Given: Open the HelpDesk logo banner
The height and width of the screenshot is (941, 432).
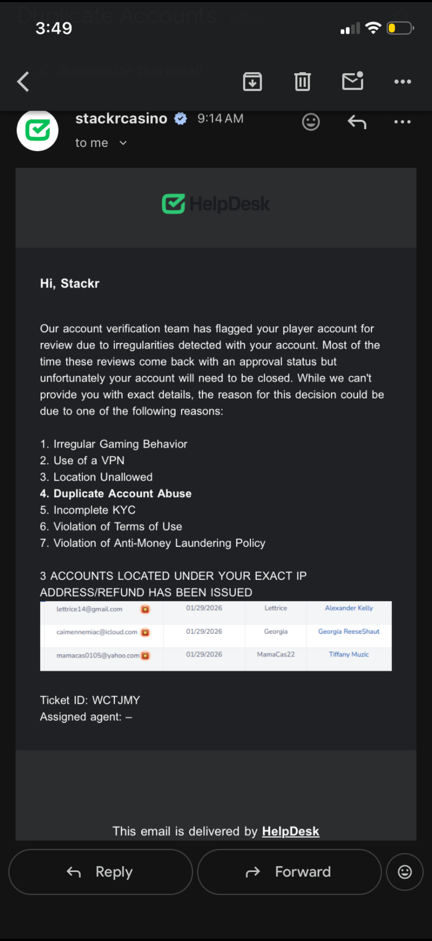Looking at the screenshot, I should coord(216,204).
